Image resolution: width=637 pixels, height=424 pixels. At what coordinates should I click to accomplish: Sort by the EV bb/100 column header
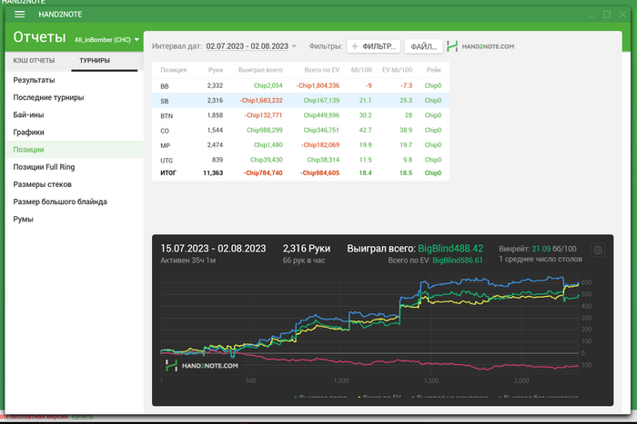pyautogui.click(x=397, y=70)
